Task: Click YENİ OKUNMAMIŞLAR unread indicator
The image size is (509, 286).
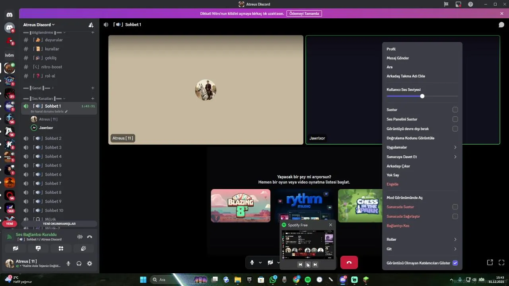Action: pos(59,224)
